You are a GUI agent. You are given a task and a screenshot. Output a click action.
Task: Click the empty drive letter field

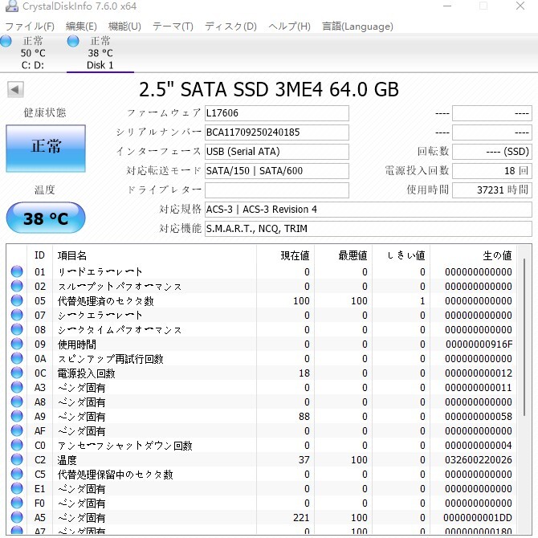pos(277,190)
